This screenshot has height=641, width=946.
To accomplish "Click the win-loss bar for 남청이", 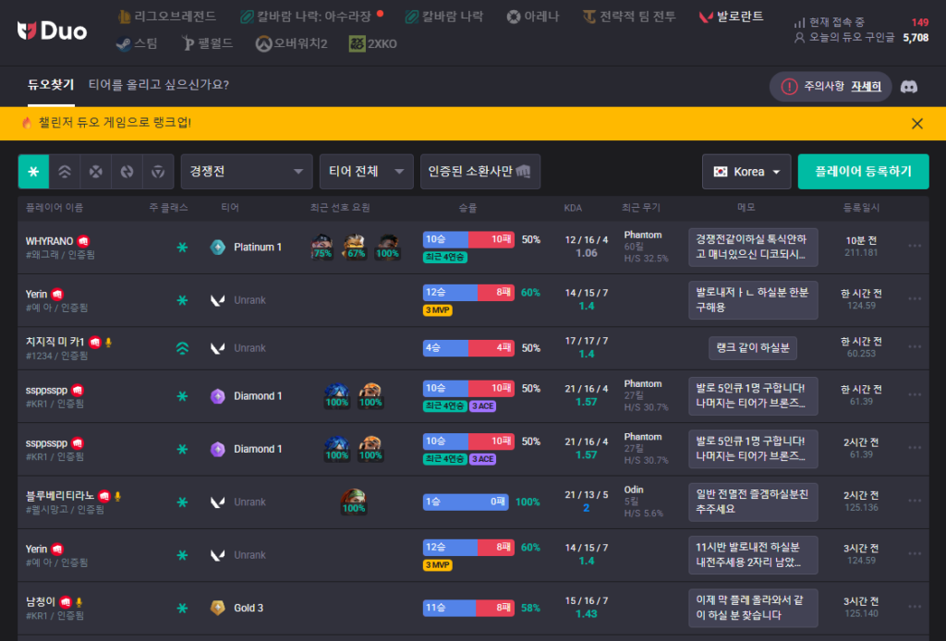I will click(x=467, y=608).
